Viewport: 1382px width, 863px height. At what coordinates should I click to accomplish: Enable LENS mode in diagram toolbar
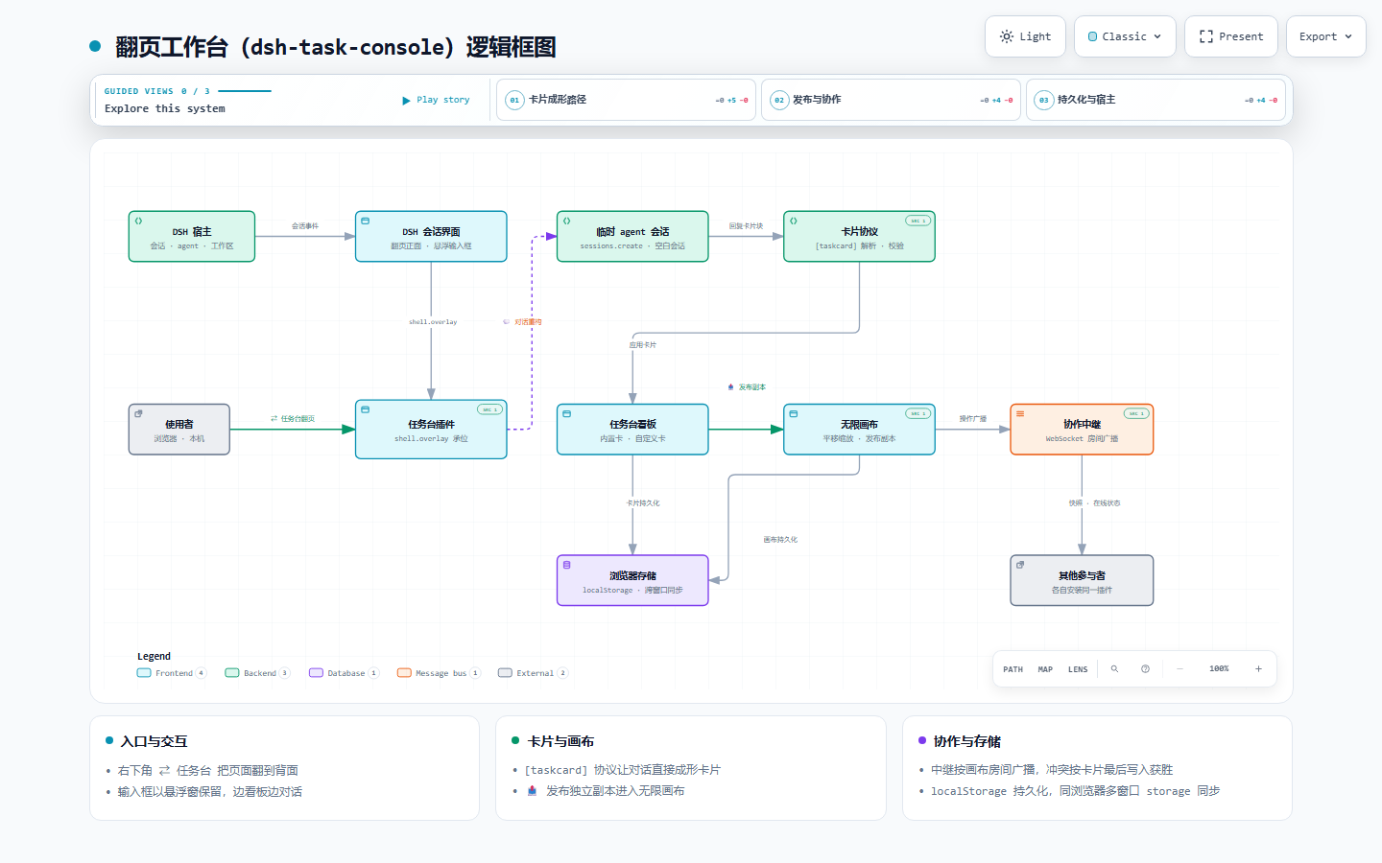[x=1078, y=669]
